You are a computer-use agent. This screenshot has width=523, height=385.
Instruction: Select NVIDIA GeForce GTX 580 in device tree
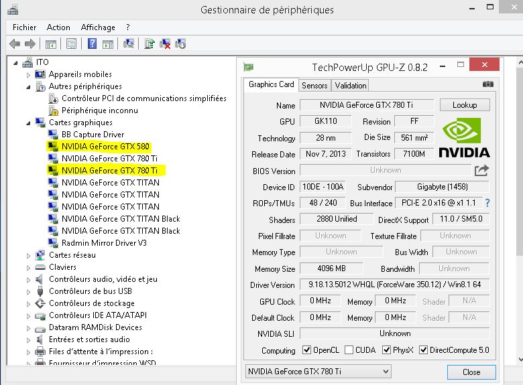click(105, 146)
